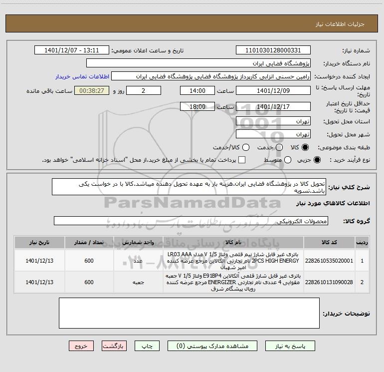Click the deadline time field 14:00
The image size is (384, 372).
tap(197, 90)
